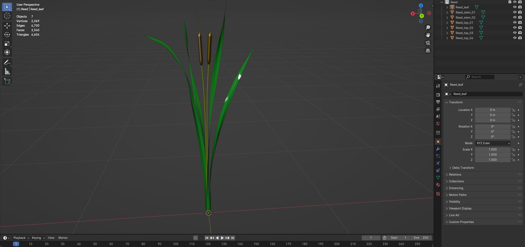Collapse the Reed collection in outliner
525x247 pixels.
tap(442, 2)
